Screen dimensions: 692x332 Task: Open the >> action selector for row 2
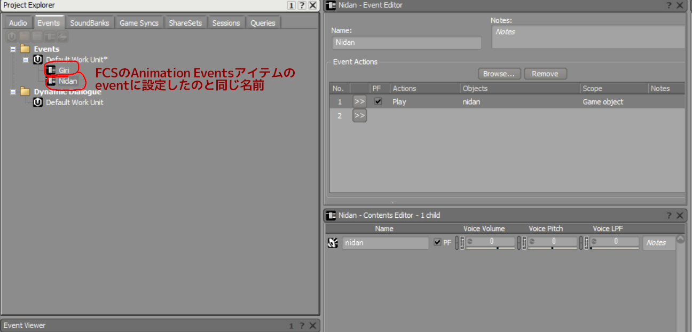click(359, 115)
